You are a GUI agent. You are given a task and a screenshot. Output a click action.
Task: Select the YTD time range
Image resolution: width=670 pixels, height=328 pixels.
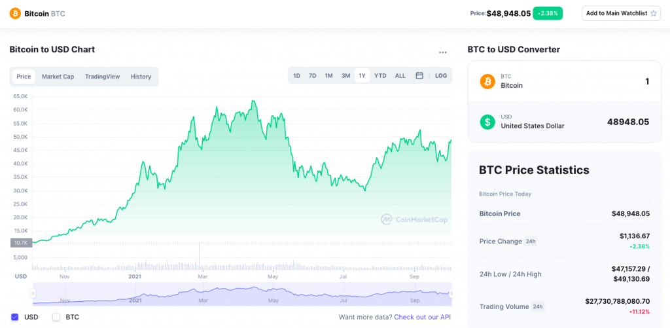point(380,76)
